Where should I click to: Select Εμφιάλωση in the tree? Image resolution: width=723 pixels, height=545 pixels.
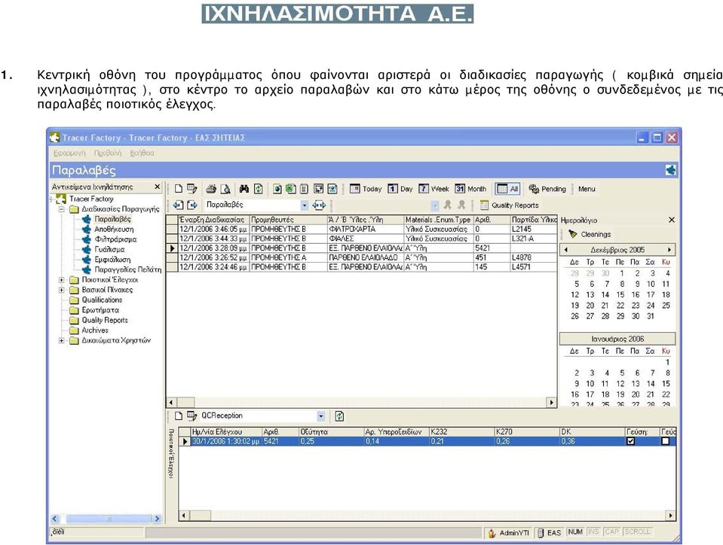pos(112,260)
